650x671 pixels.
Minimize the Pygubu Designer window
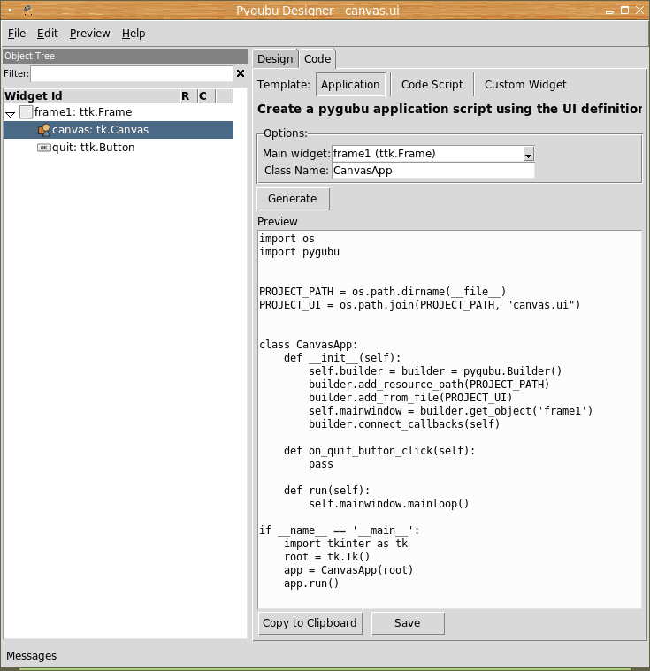(x=609, y=11)
